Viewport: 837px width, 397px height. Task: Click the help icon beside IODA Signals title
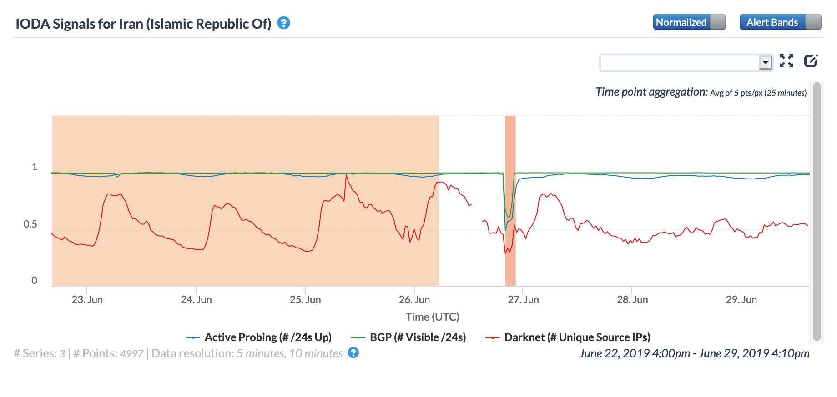(284, 23)
